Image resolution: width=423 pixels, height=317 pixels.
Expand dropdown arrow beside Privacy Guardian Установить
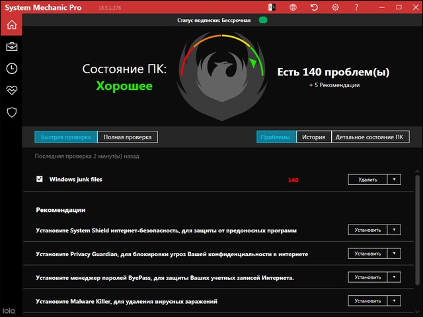coord(394,254)
